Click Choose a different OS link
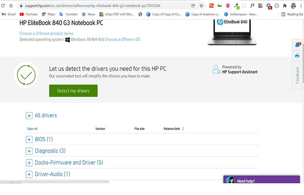This screenshot has height=195, width=304. pyautogui.click(x=122, y=39)
